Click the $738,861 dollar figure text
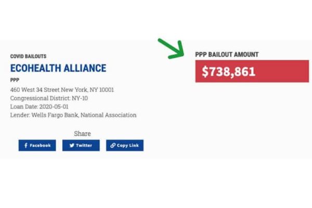This screenshot has height=208, width=312. 228,72
